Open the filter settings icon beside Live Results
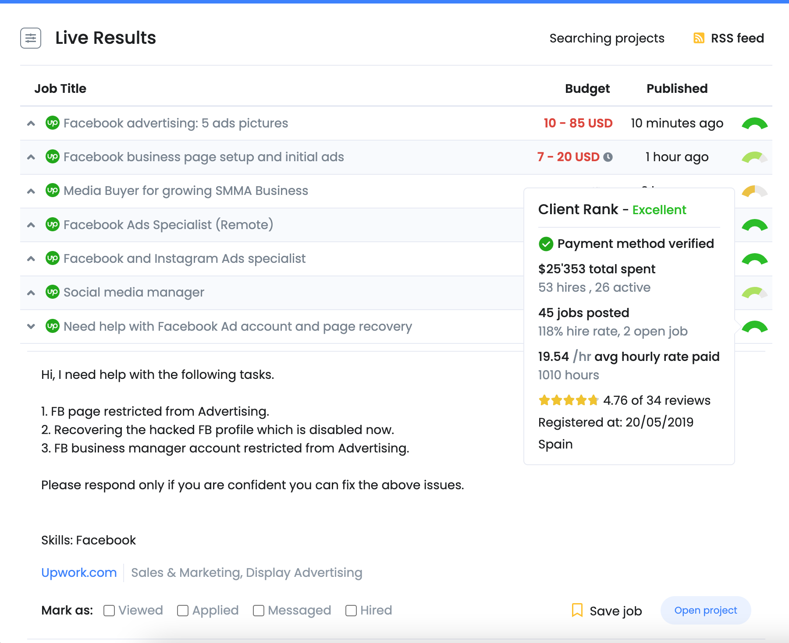 point(31,38)
